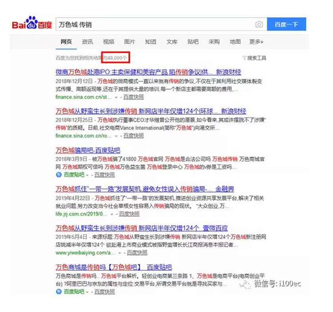Open the 更多» tab menu
Image resolution: width=333 pixels, height=312 pixels.
pos(256,42)
